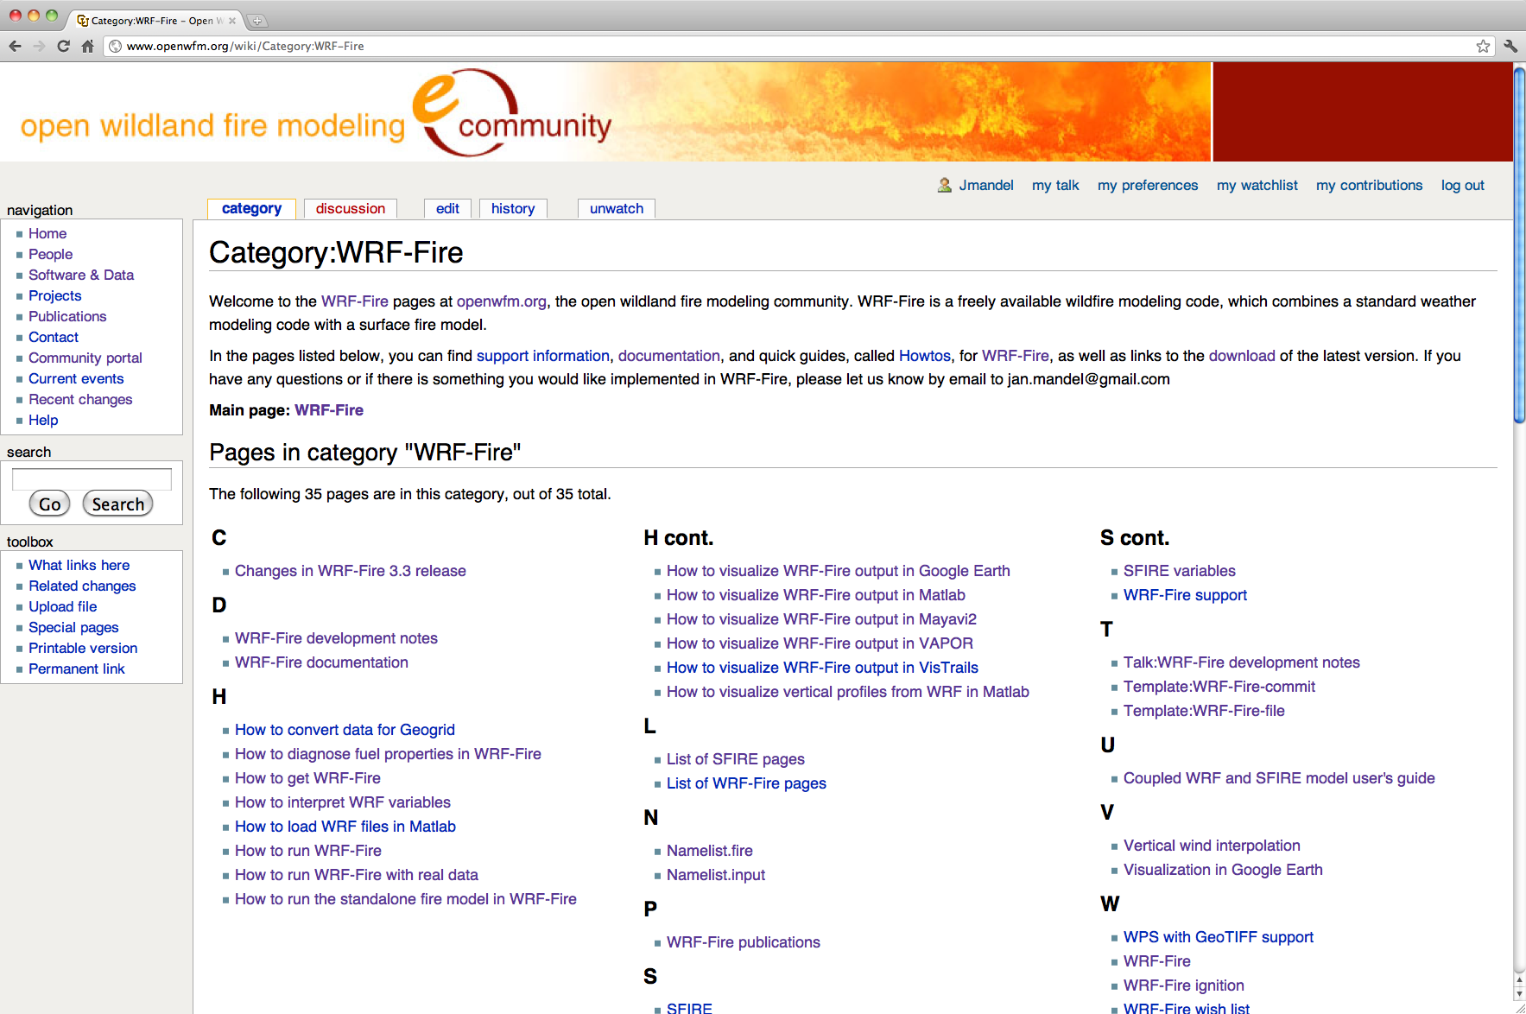Focus the wiki search input field
The height and width of the screenshot is (1014, 1526).
[x=92, y=478]
